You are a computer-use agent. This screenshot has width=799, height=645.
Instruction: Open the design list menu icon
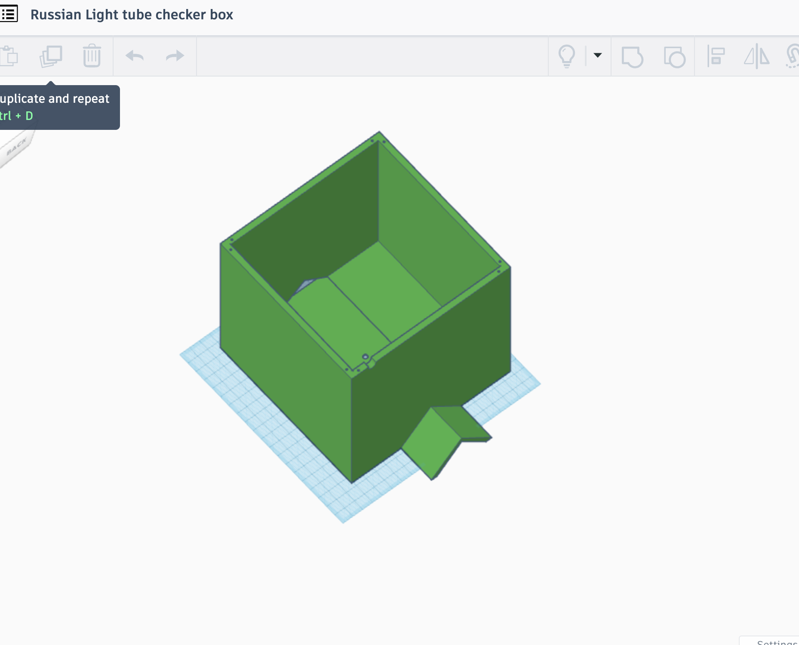point(9,14)
